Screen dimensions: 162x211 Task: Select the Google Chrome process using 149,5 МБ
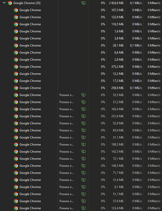[30, 166]
